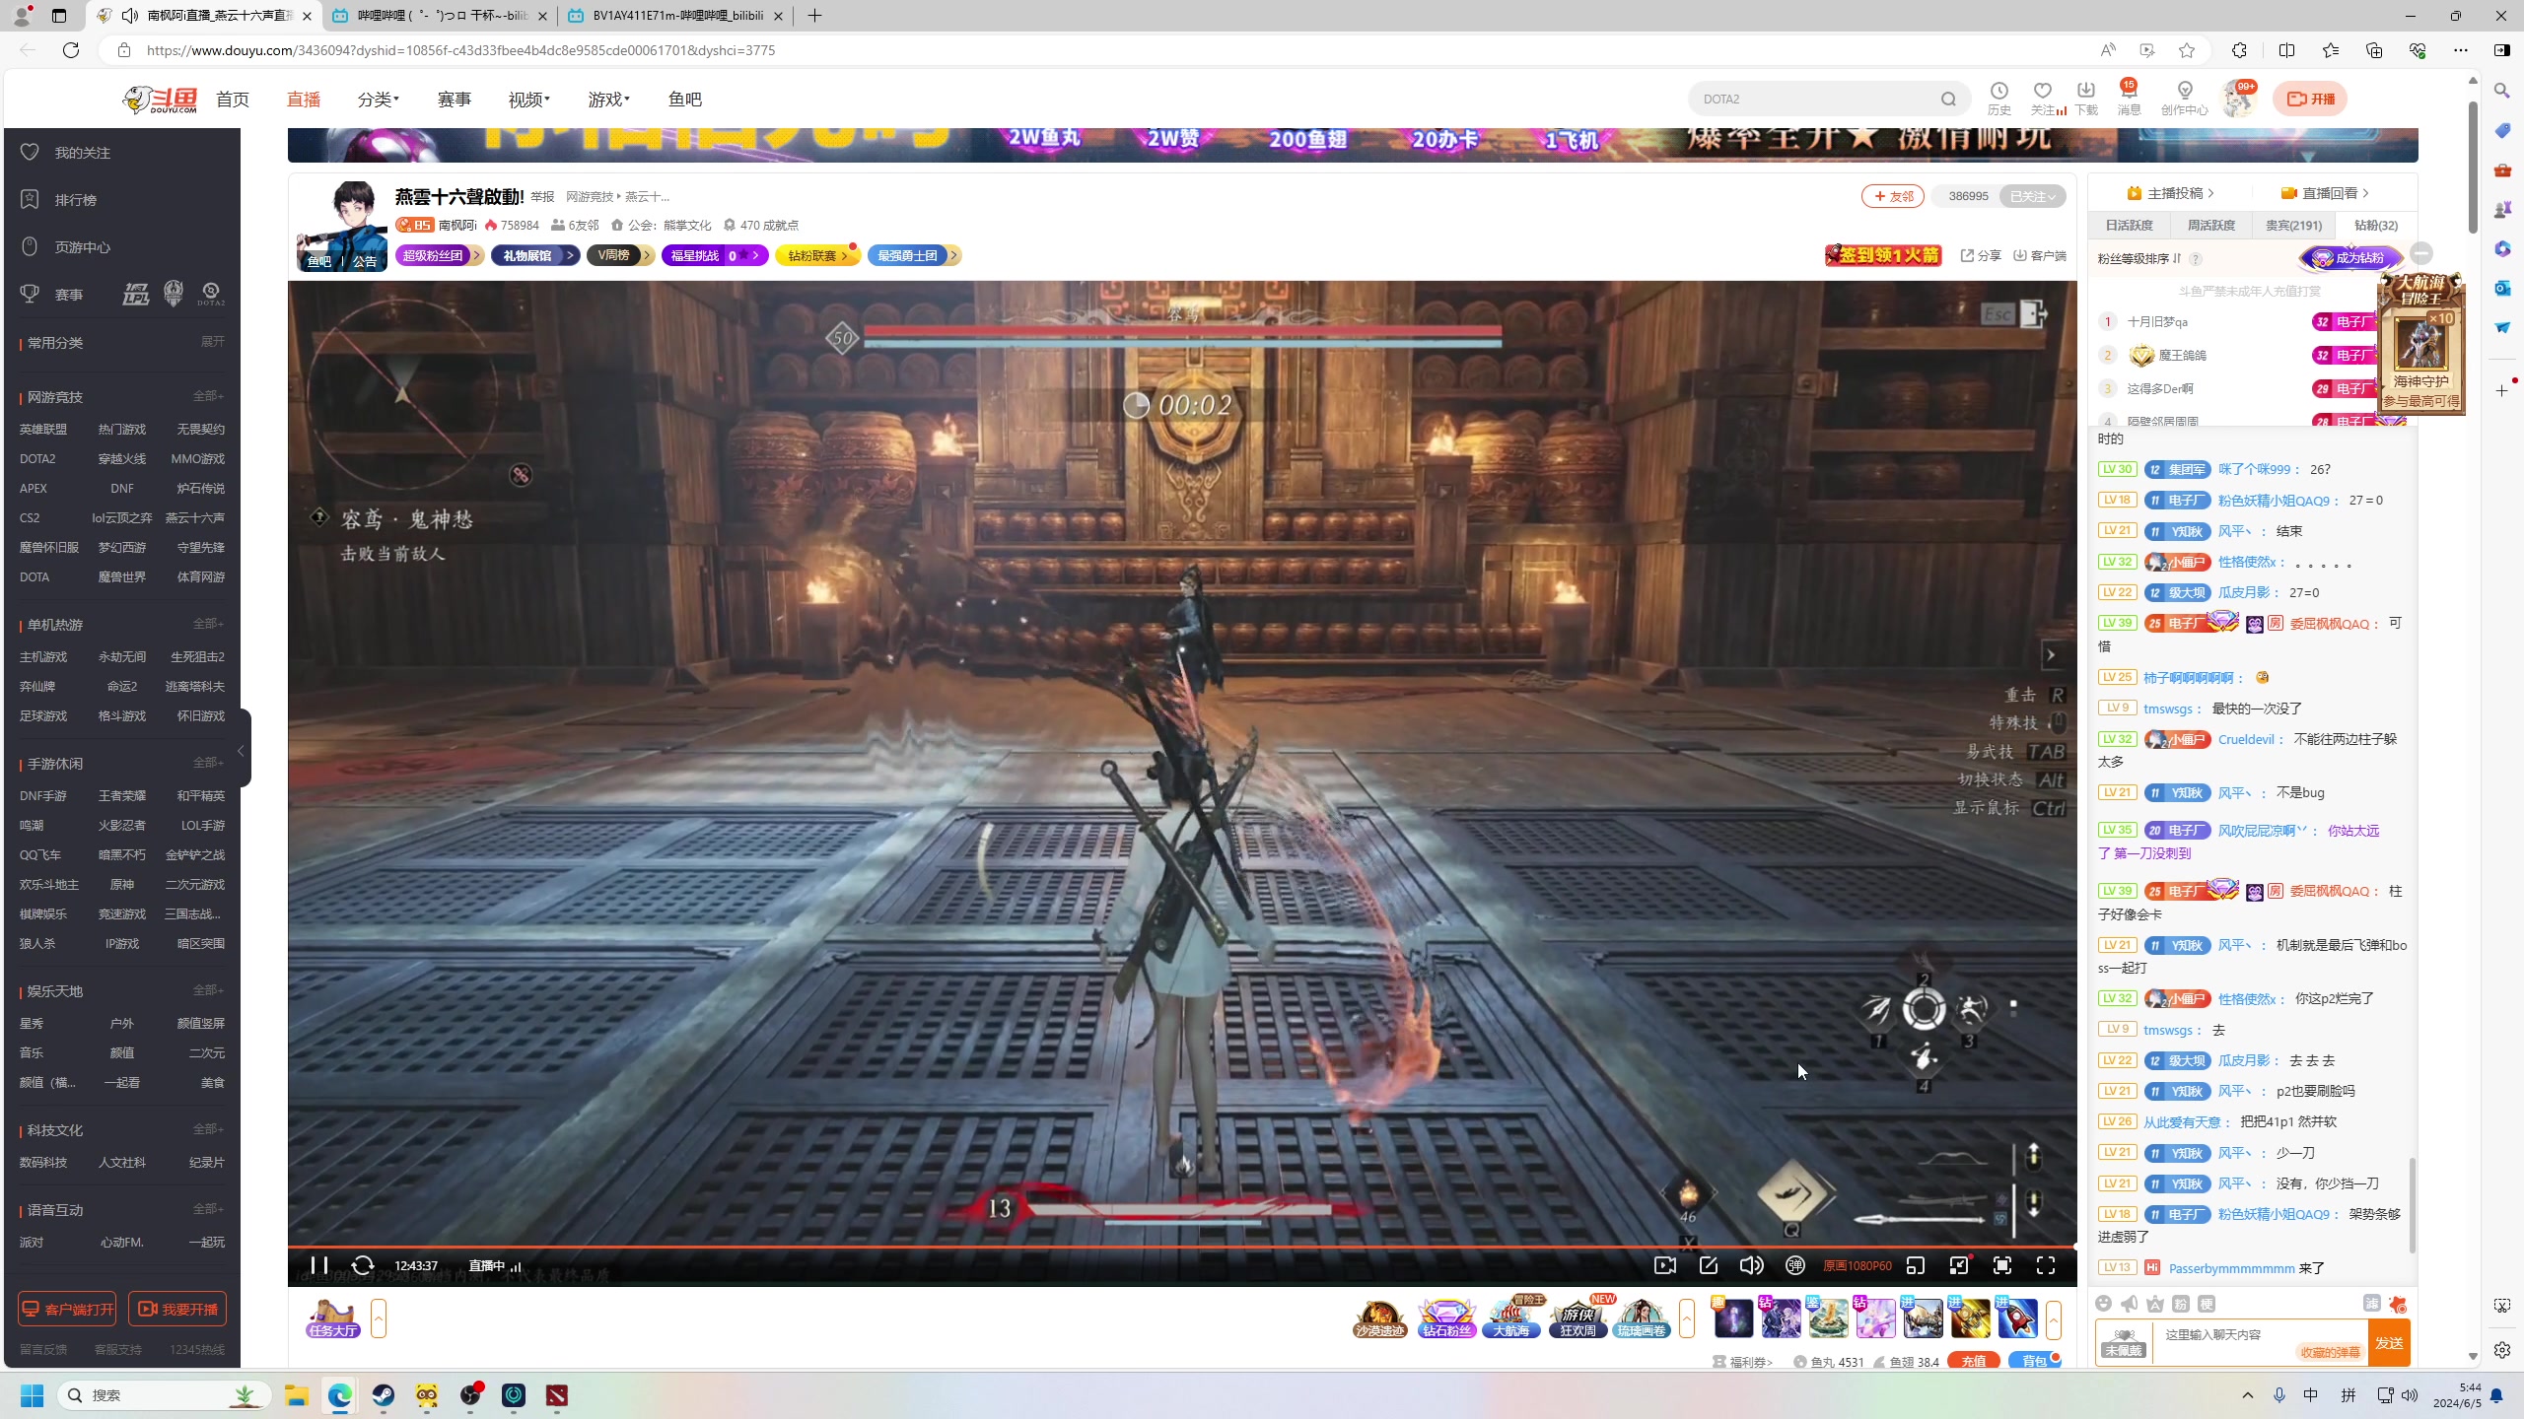The image size is (2524, 1419).
Task: Open 创作中心 creator center icon
Action: point(2185,99)
